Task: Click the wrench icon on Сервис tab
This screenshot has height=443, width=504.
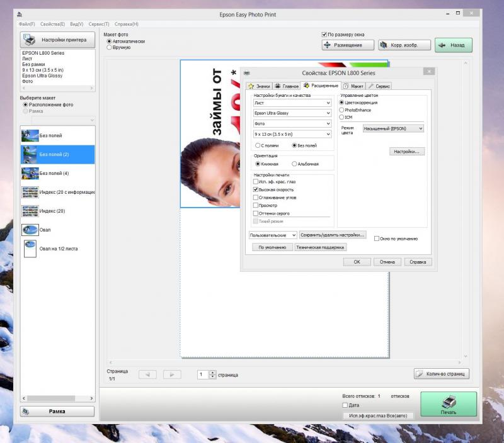Action: pos(371,86)
